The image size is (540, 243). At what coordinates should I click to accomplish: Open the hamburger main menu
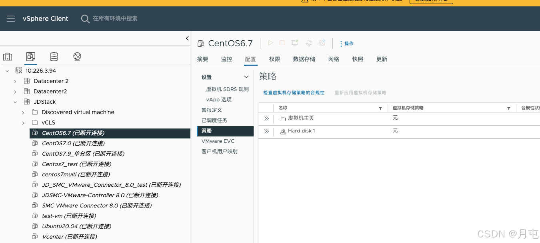[11, 19]
